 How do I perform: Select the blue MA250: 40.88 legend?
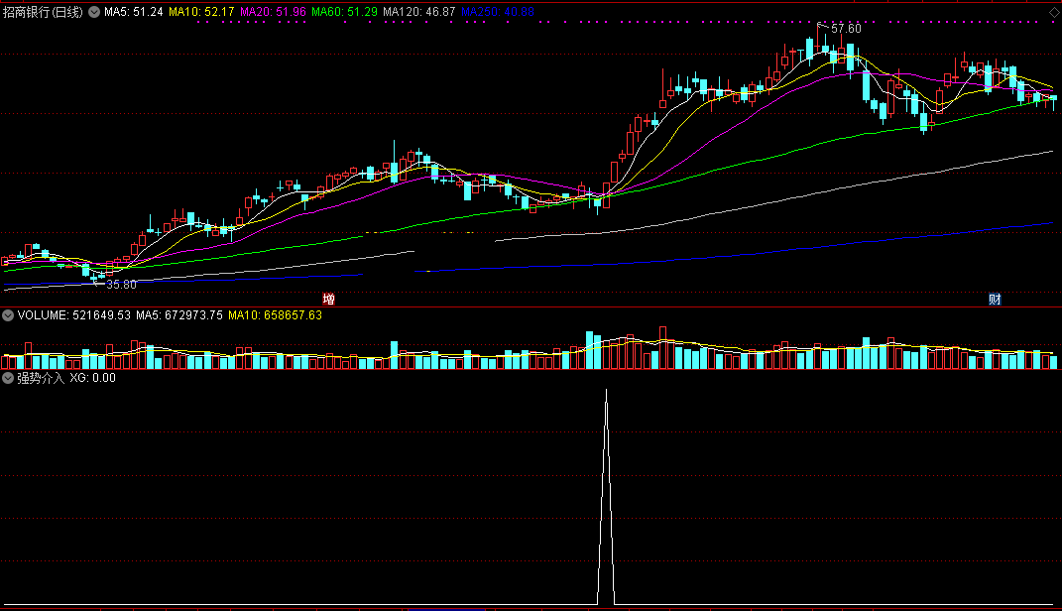point(497,12)
